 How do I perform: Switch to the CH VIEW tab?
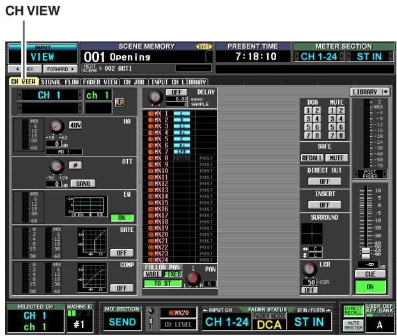(x=23, y=82)
